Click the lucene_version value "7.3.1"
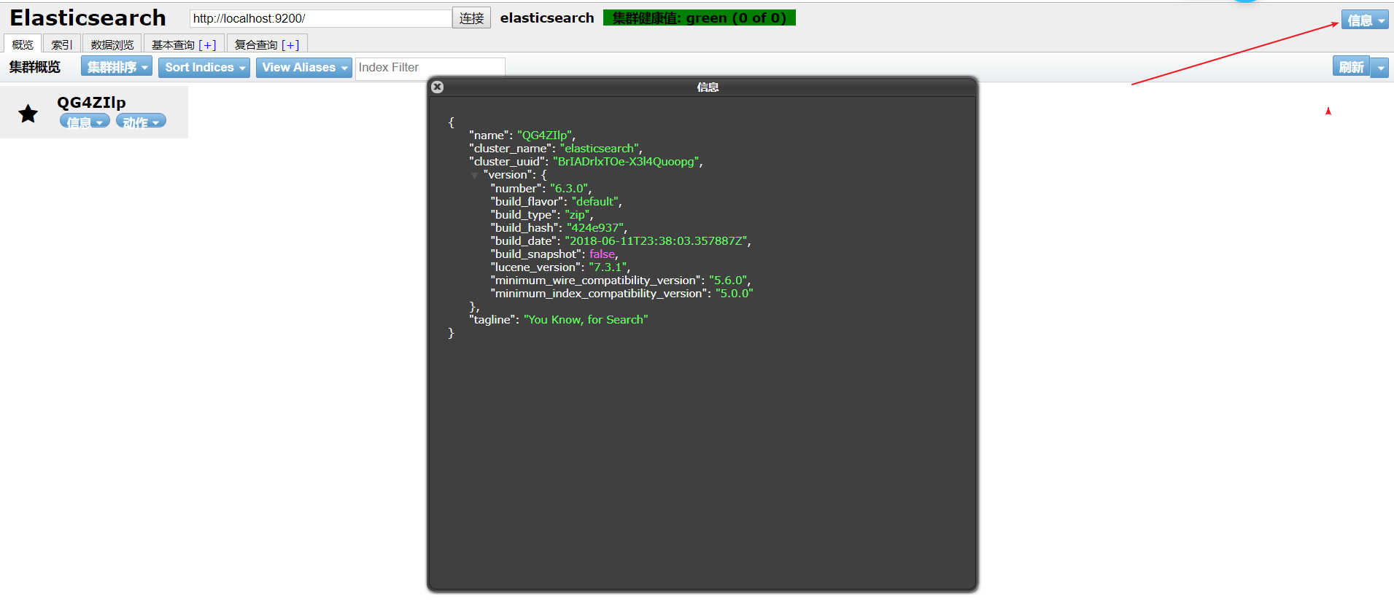 (x=608, y=267)
